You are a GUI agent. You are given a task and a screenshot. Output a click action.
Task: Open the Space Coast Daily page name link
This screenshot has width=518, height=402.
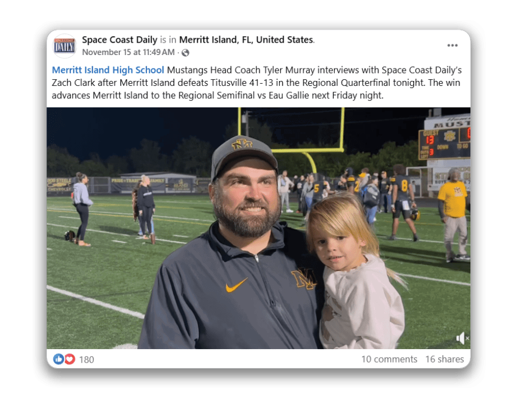(119, 39)
